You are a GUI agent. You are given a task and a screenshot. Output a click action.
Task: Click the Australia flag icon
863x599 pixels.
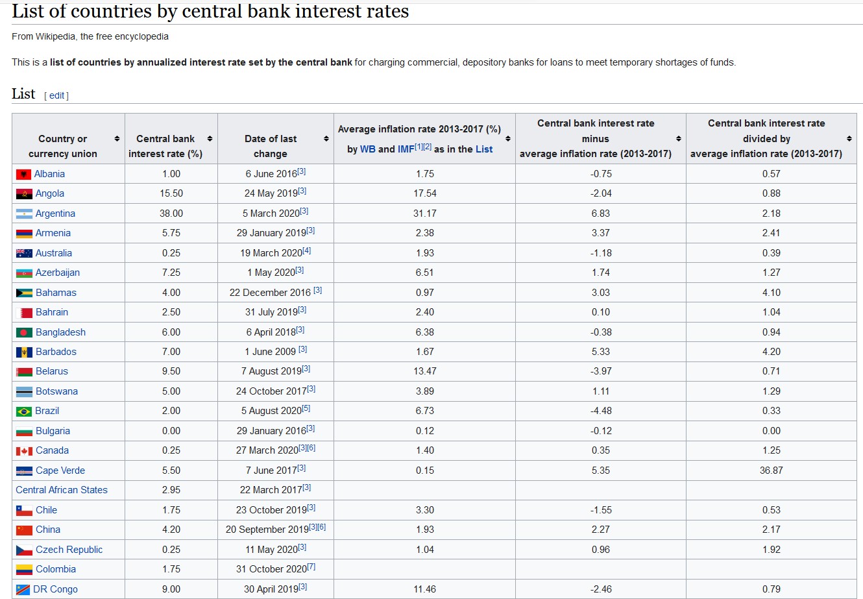24,254
